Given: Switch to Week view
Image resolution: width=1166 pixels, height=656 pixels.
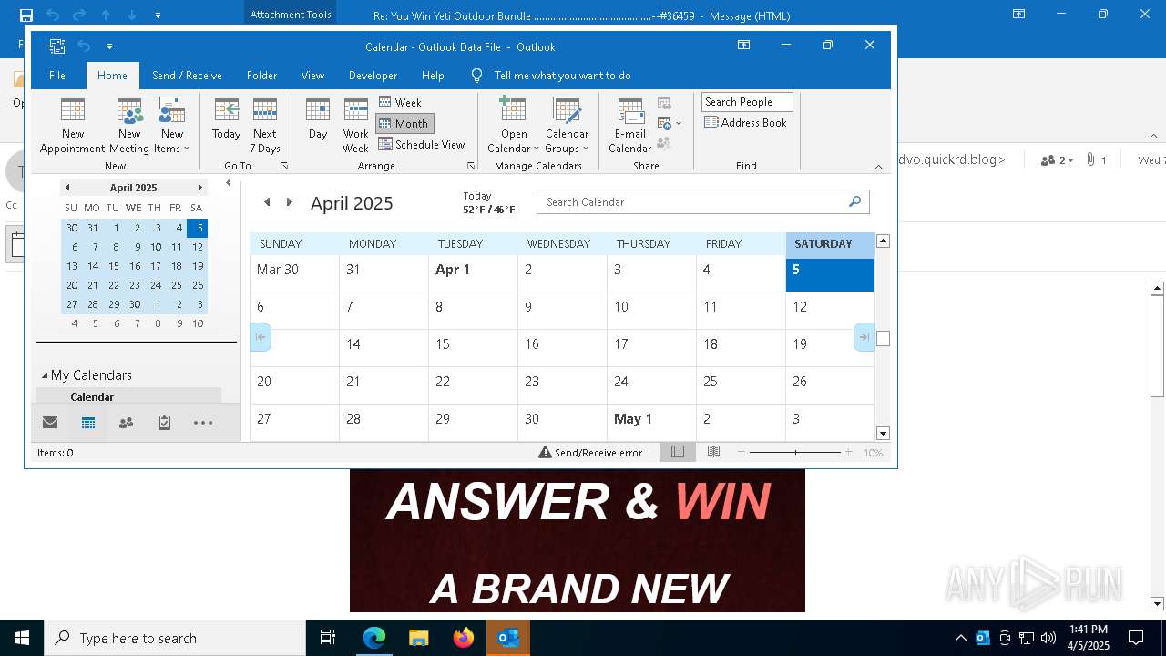Looking at the screenshot, I should coord(401,102).
